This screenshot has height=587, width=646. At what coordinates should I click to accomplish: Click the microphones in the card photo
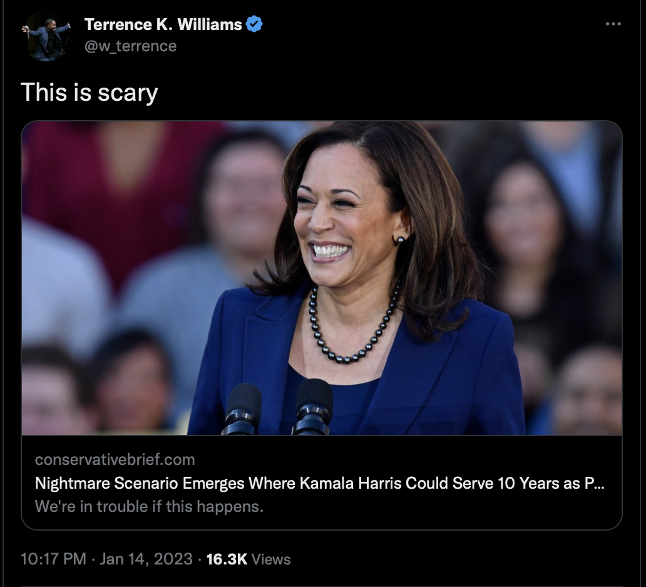tap(278, 408)
